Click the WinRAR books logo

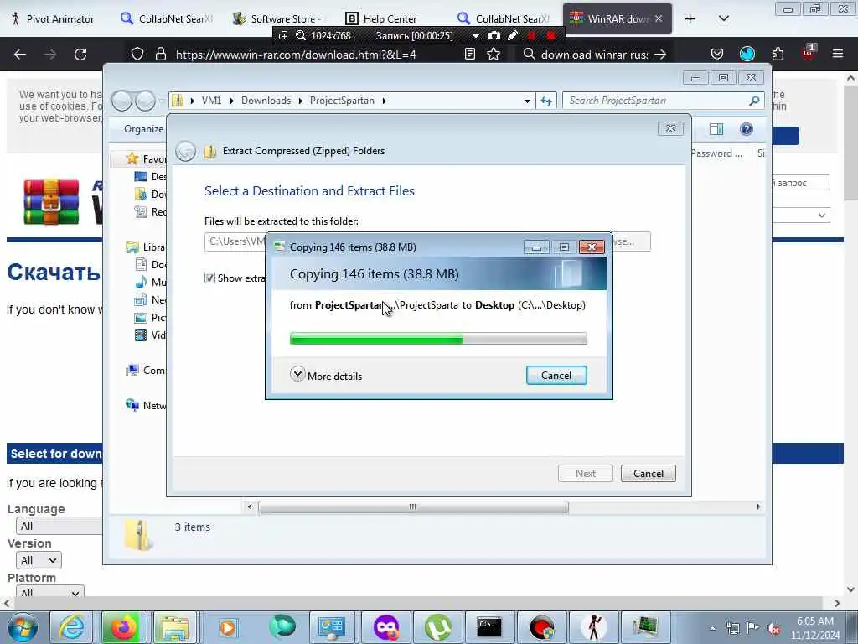coord(51,201)
